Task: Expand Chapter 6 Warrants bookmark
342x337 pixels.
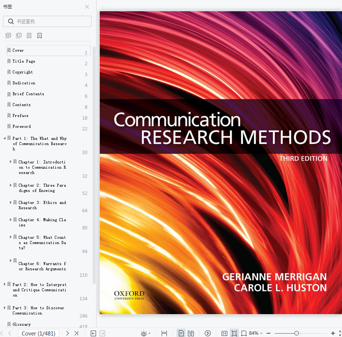Action: click(10, 261)
